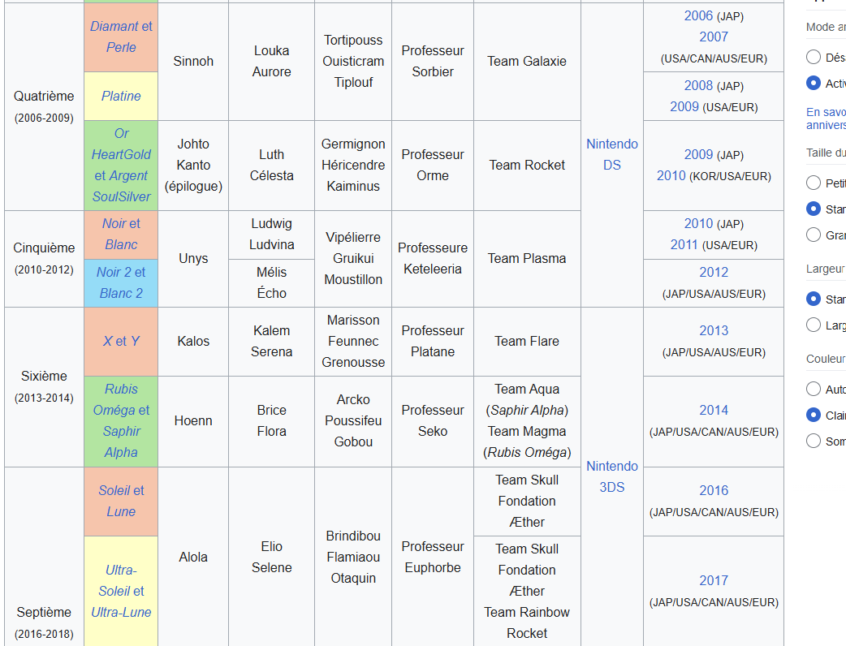Follow the Rubis Oméga link

[115, 399]
